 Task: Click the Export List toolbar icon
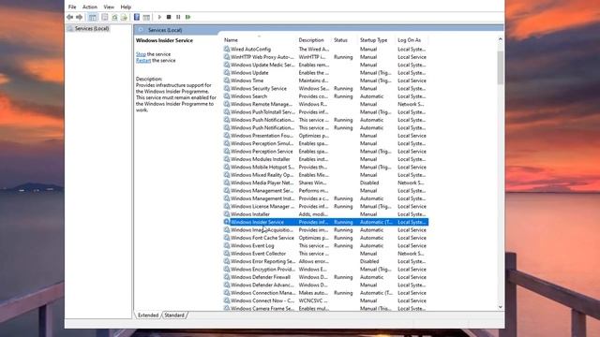tap(124, 17)
